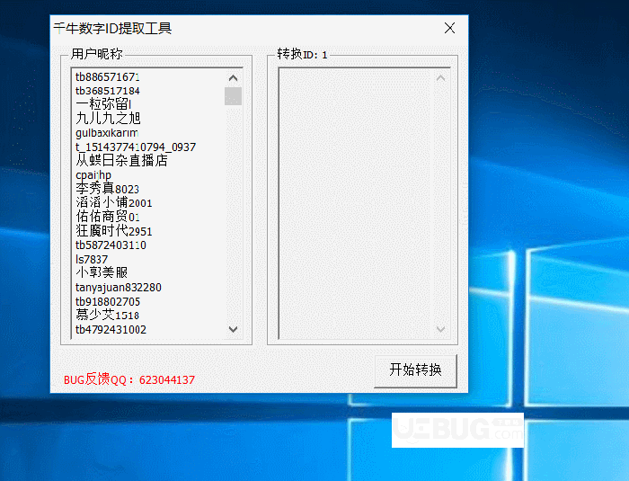Select the row tb5872403110
The height and width of the screenshot is (481, 629).
coord(111,245)
